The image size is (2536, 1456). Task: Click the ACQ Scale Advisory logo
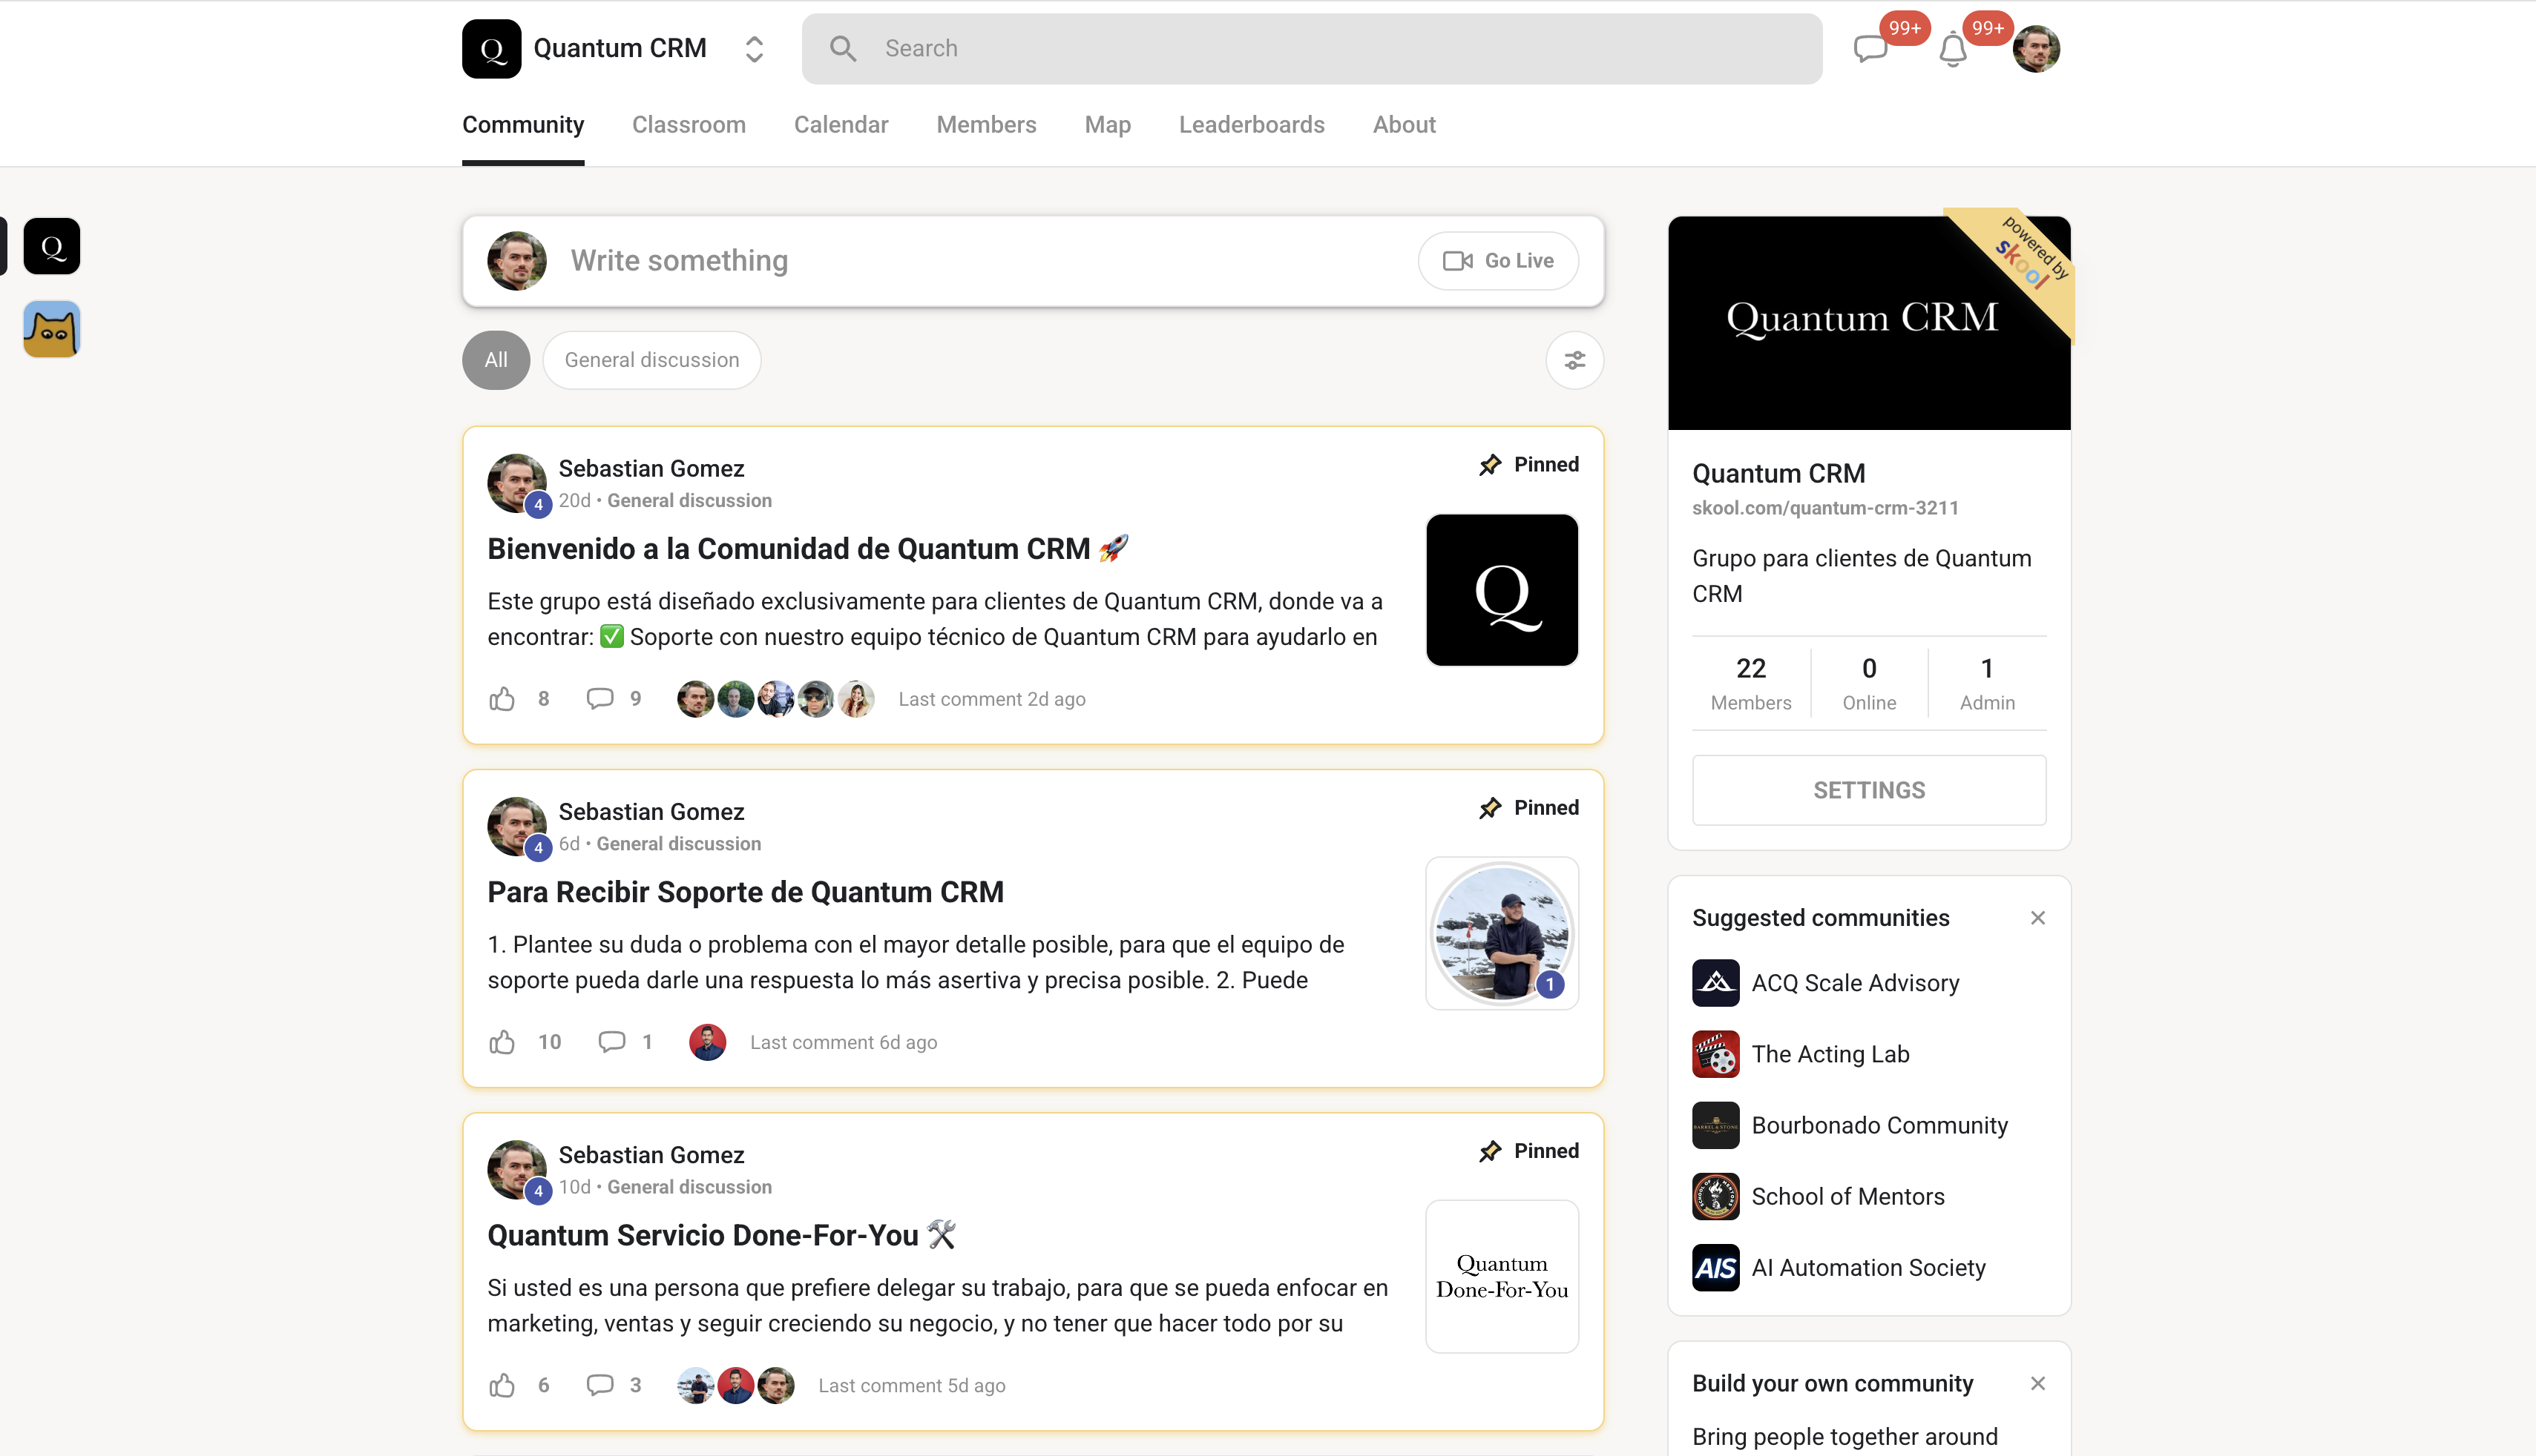(x=1715, y=983)
